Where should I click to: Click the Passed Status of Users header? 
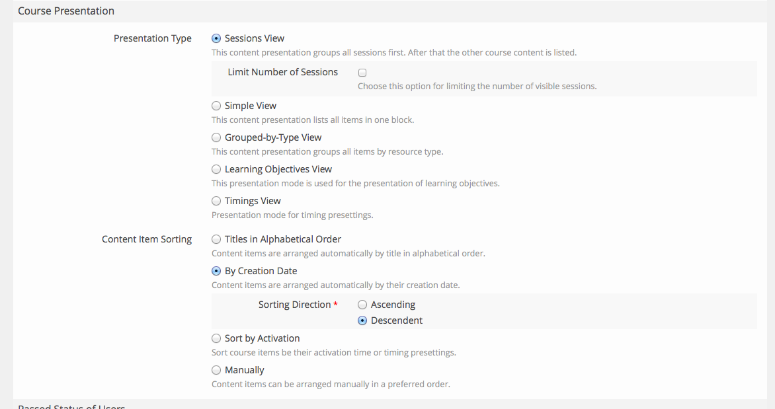coord(71,406)
